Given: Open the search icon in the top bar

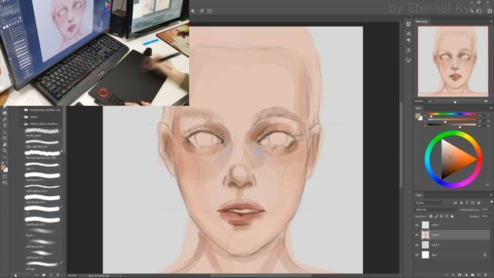Looking at the screenshot, I should pyautogui.click(x=472, y=11).
